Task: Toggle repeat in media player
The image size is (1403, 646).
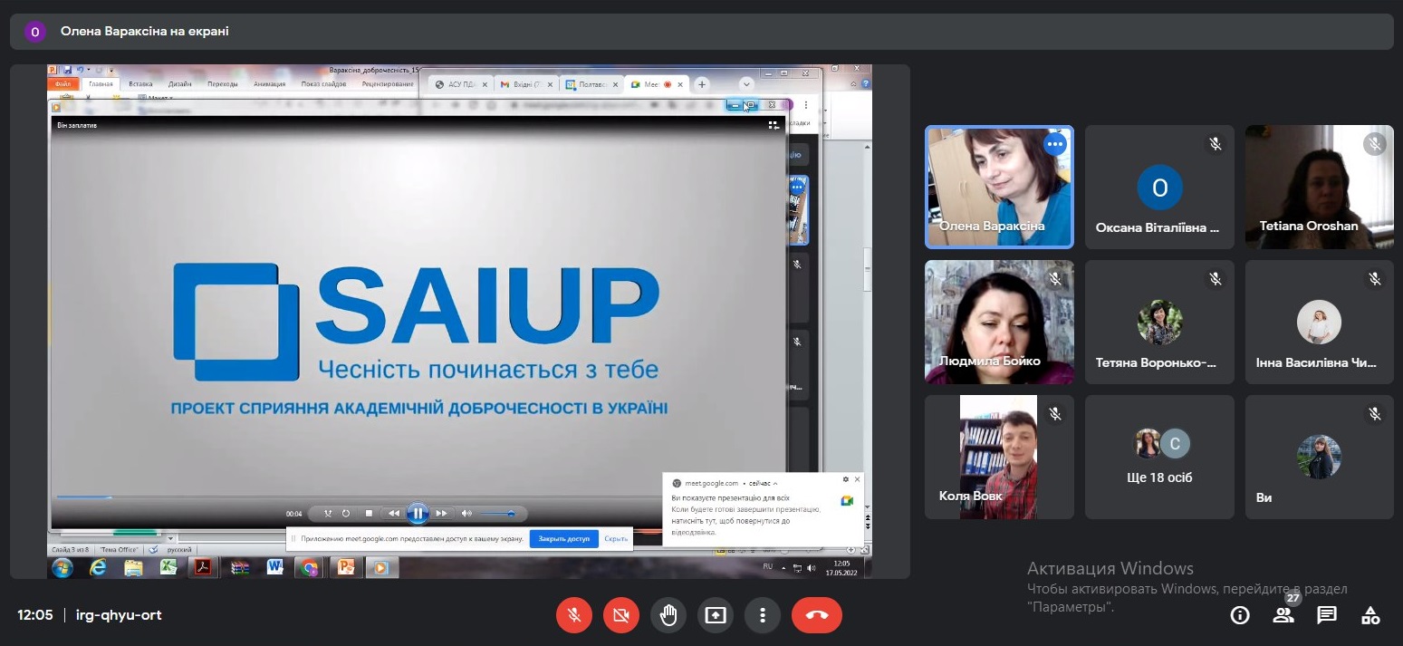Action: pyautogui.click(x=346, y=514)
